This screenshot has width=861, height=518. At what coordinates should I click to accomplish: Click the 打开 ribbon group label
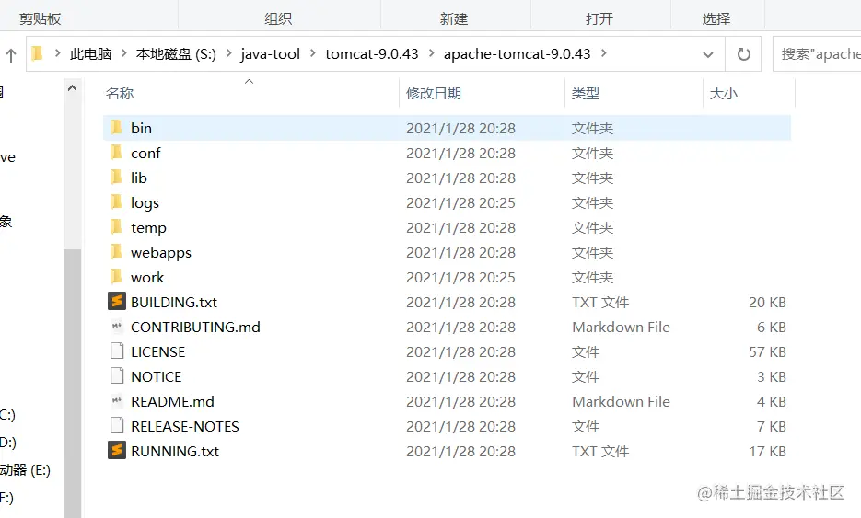pyautogui.click(x=599, y=18)
